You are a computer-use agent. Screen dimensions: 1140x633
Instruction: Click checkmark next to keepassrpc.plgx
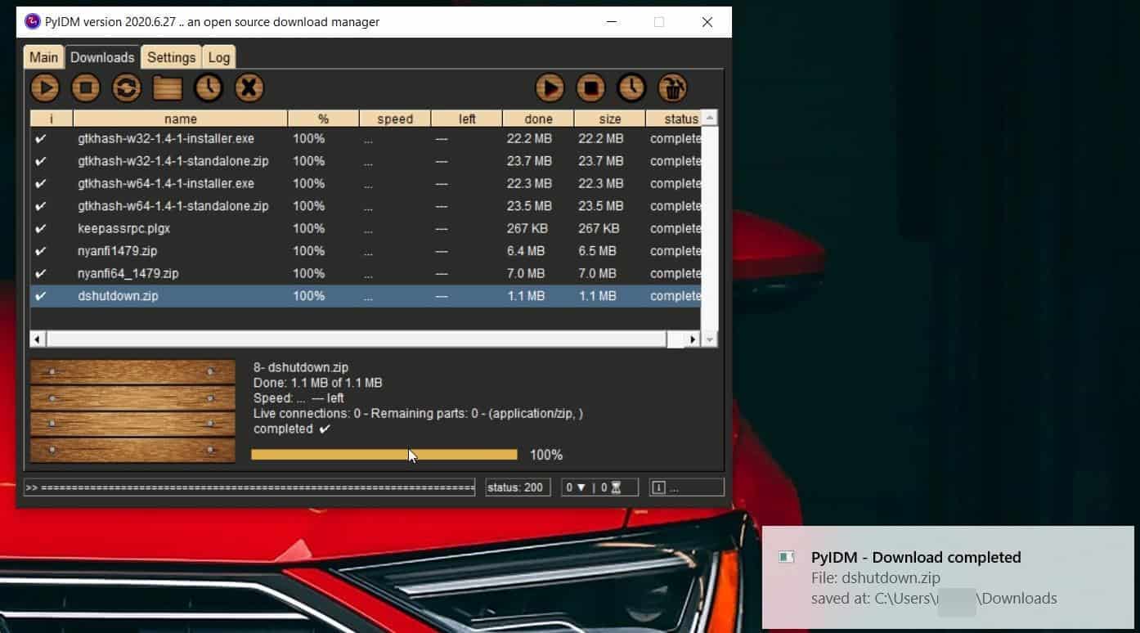coord(41,229)
